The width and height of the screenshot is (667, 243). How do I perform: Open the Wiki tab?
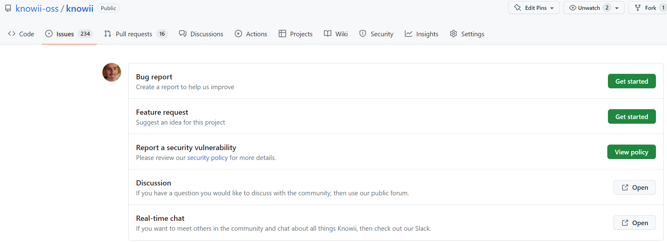tap(336, 34)
